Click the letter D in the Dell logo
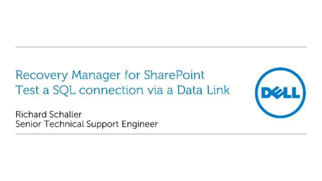Screen dimensions: 322x181 tap(267, 93)
